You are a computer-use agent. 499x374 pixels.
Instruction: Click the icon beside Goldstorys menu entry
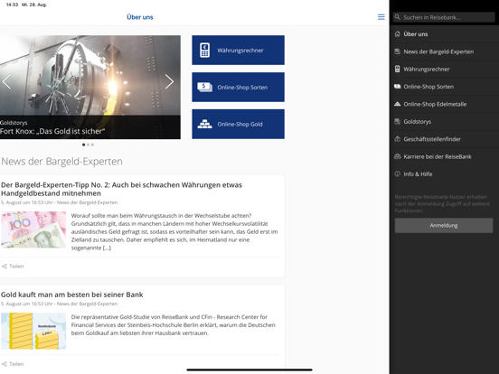[397, 121]
